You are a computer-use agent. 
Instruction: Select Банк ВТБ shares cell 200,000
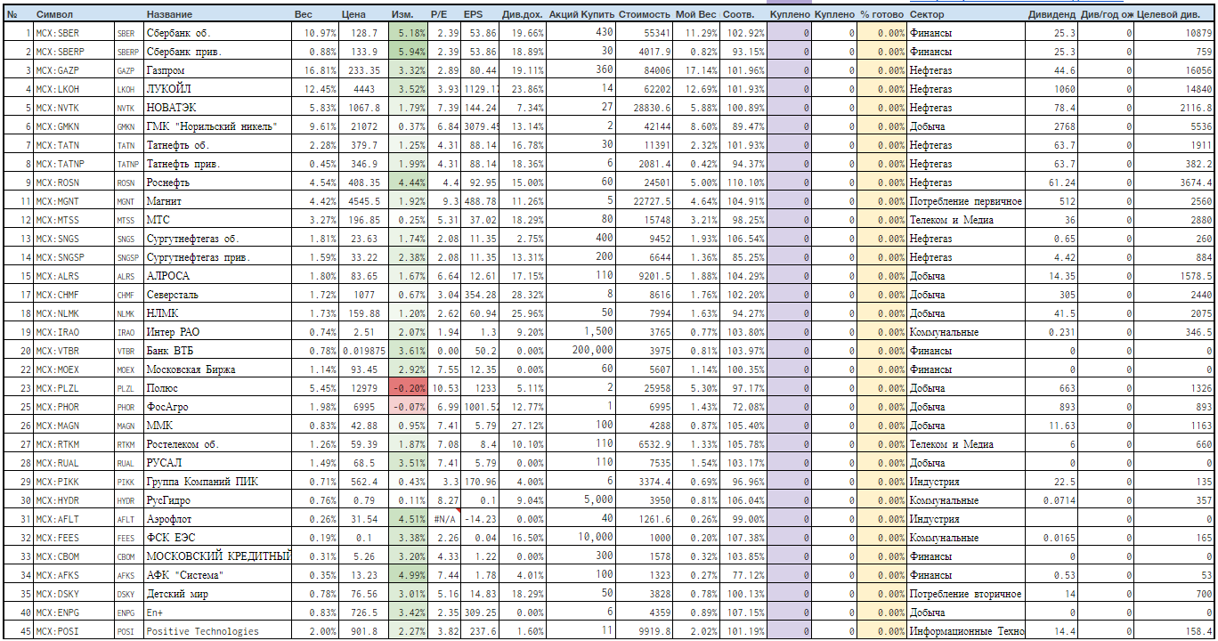point(581,351)
